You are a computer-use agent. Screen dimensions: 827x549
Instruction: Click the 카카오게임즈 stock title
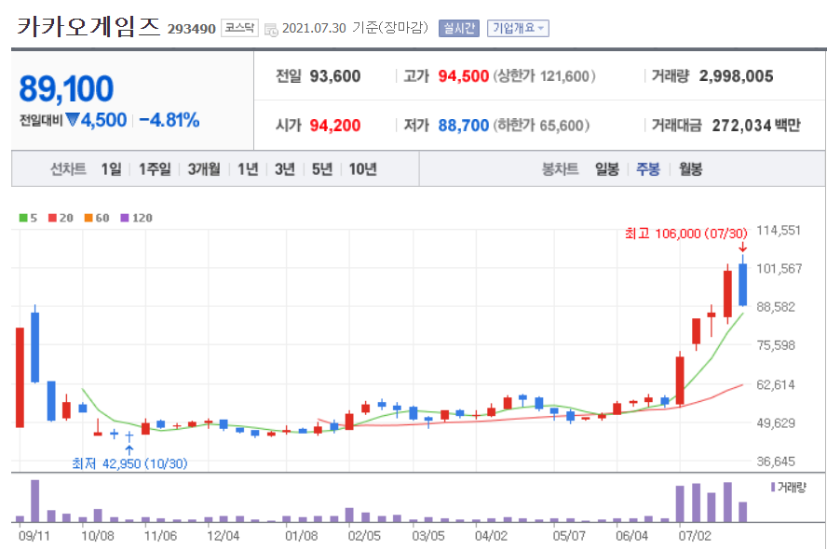click(x=88, y=26)
